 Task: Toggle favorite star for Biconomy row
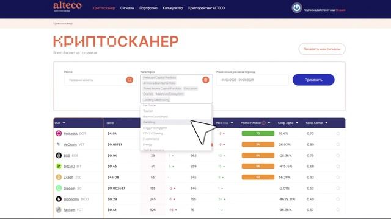pyautogui.click(x=338, y=199)
